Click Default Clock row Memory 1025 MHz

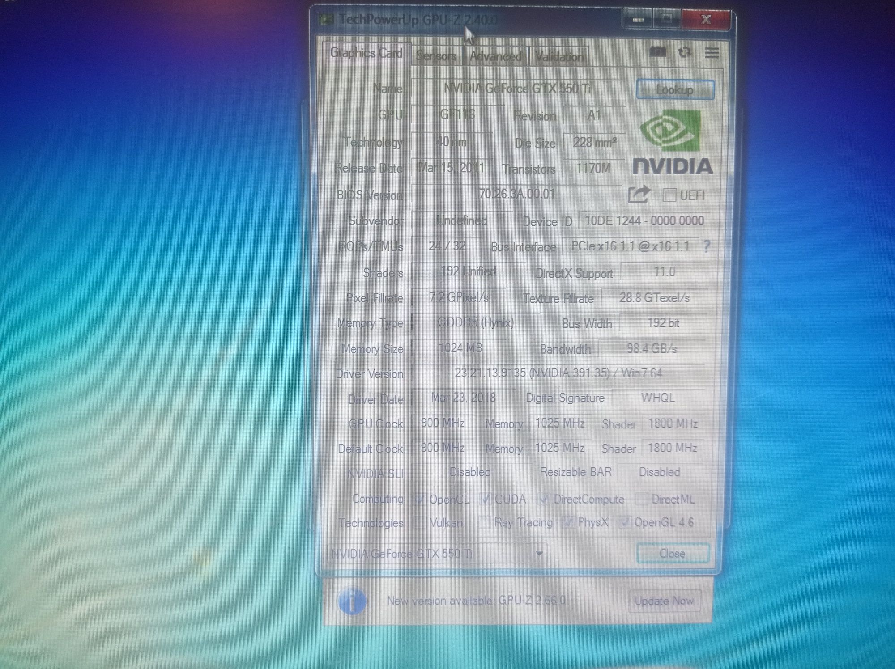(x=560, y=448)
